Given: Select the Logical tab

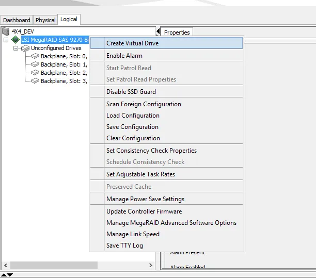Looking at the screenshot, I should 69,19.
